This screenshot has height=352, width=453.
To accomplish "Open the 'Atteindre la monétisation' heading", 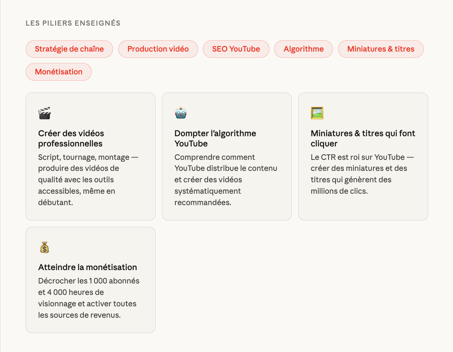I will pyautogui.click(x=87, y=267).
